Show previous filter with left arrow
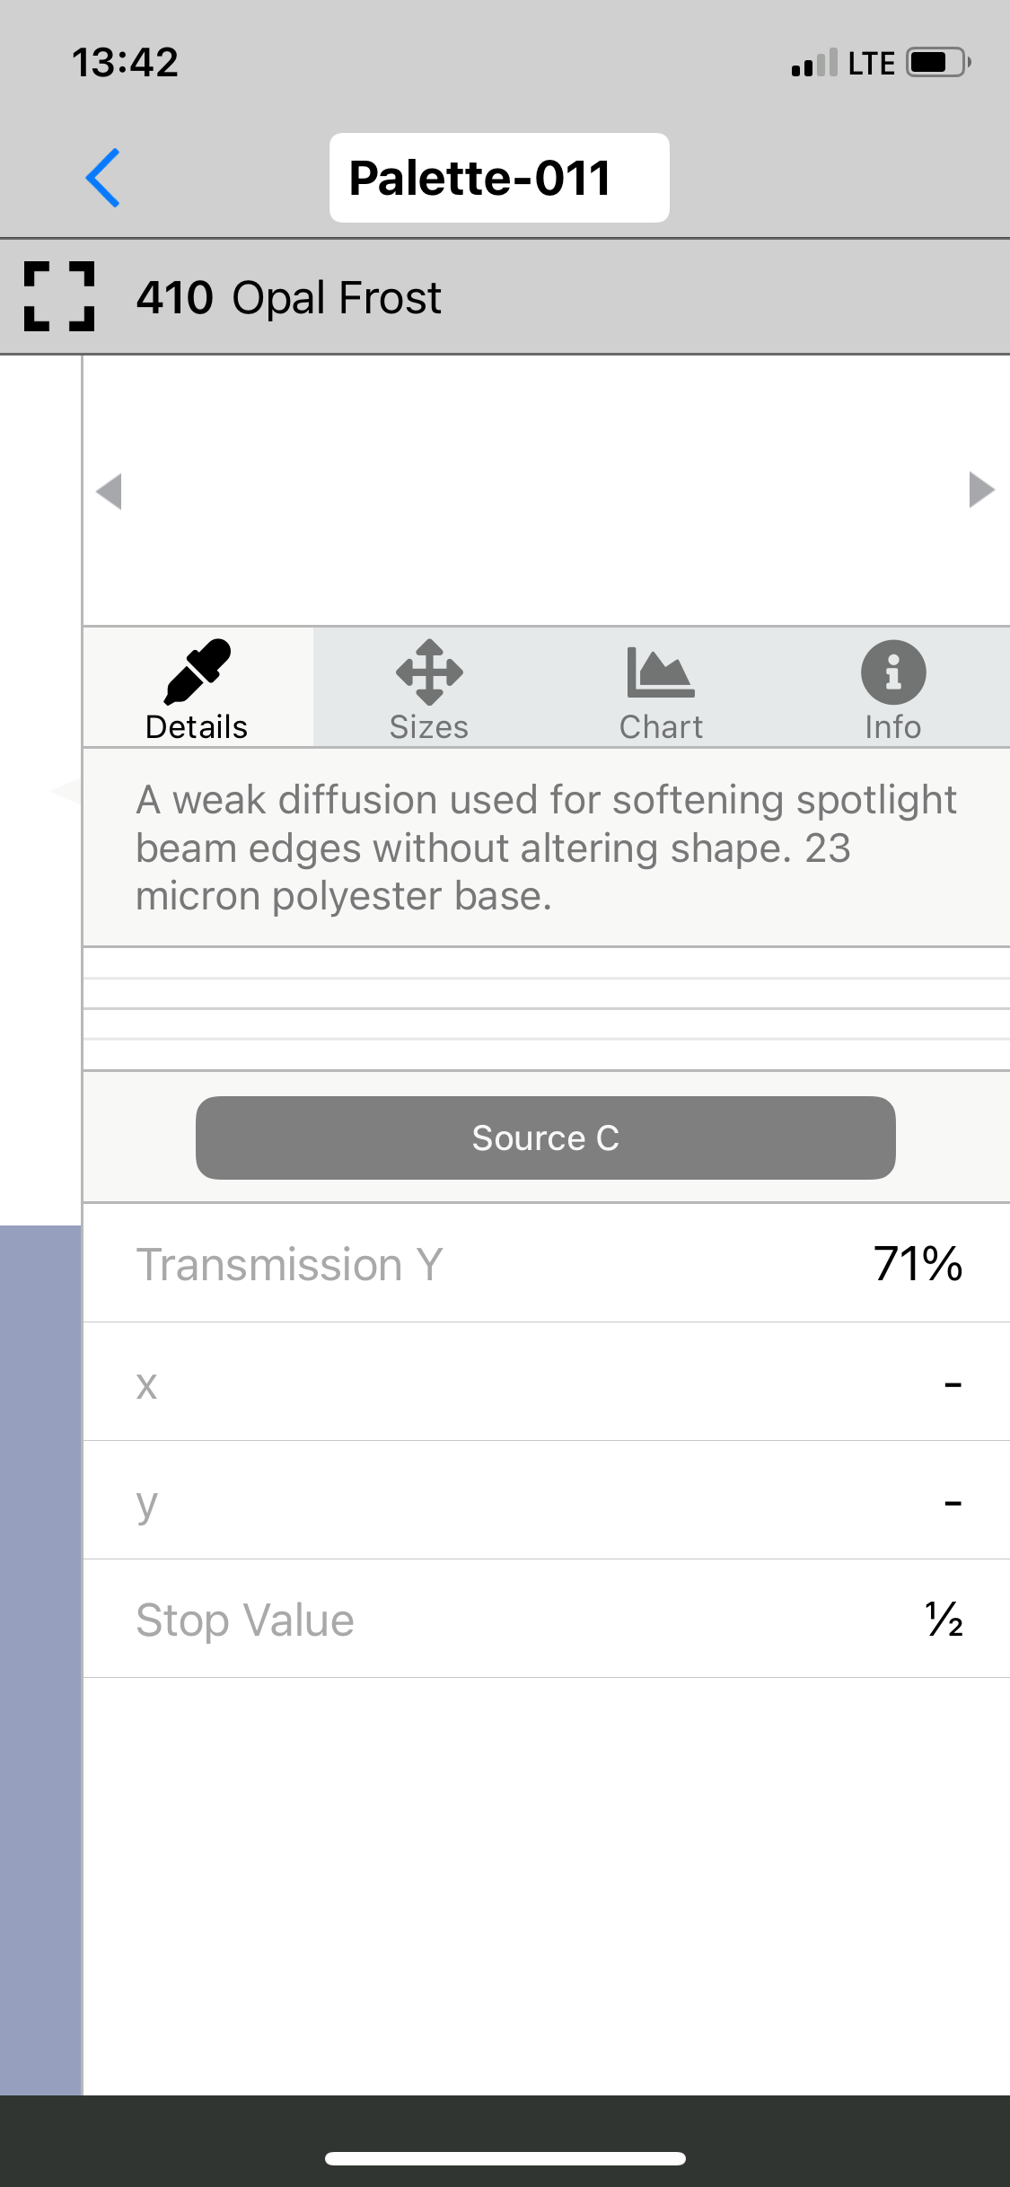 (109, 491)
